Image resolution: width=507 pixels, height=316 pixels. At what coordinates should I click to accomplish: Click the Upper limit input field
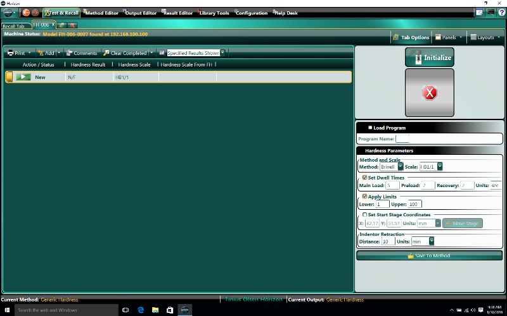point(414,204)
